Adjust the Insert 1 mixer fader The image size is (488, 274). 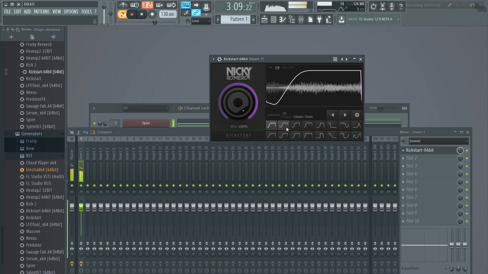(81, 207)
